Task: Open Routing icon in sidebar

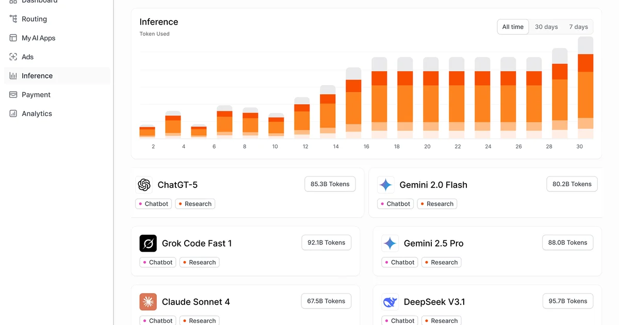Action: tap(13, 19)
